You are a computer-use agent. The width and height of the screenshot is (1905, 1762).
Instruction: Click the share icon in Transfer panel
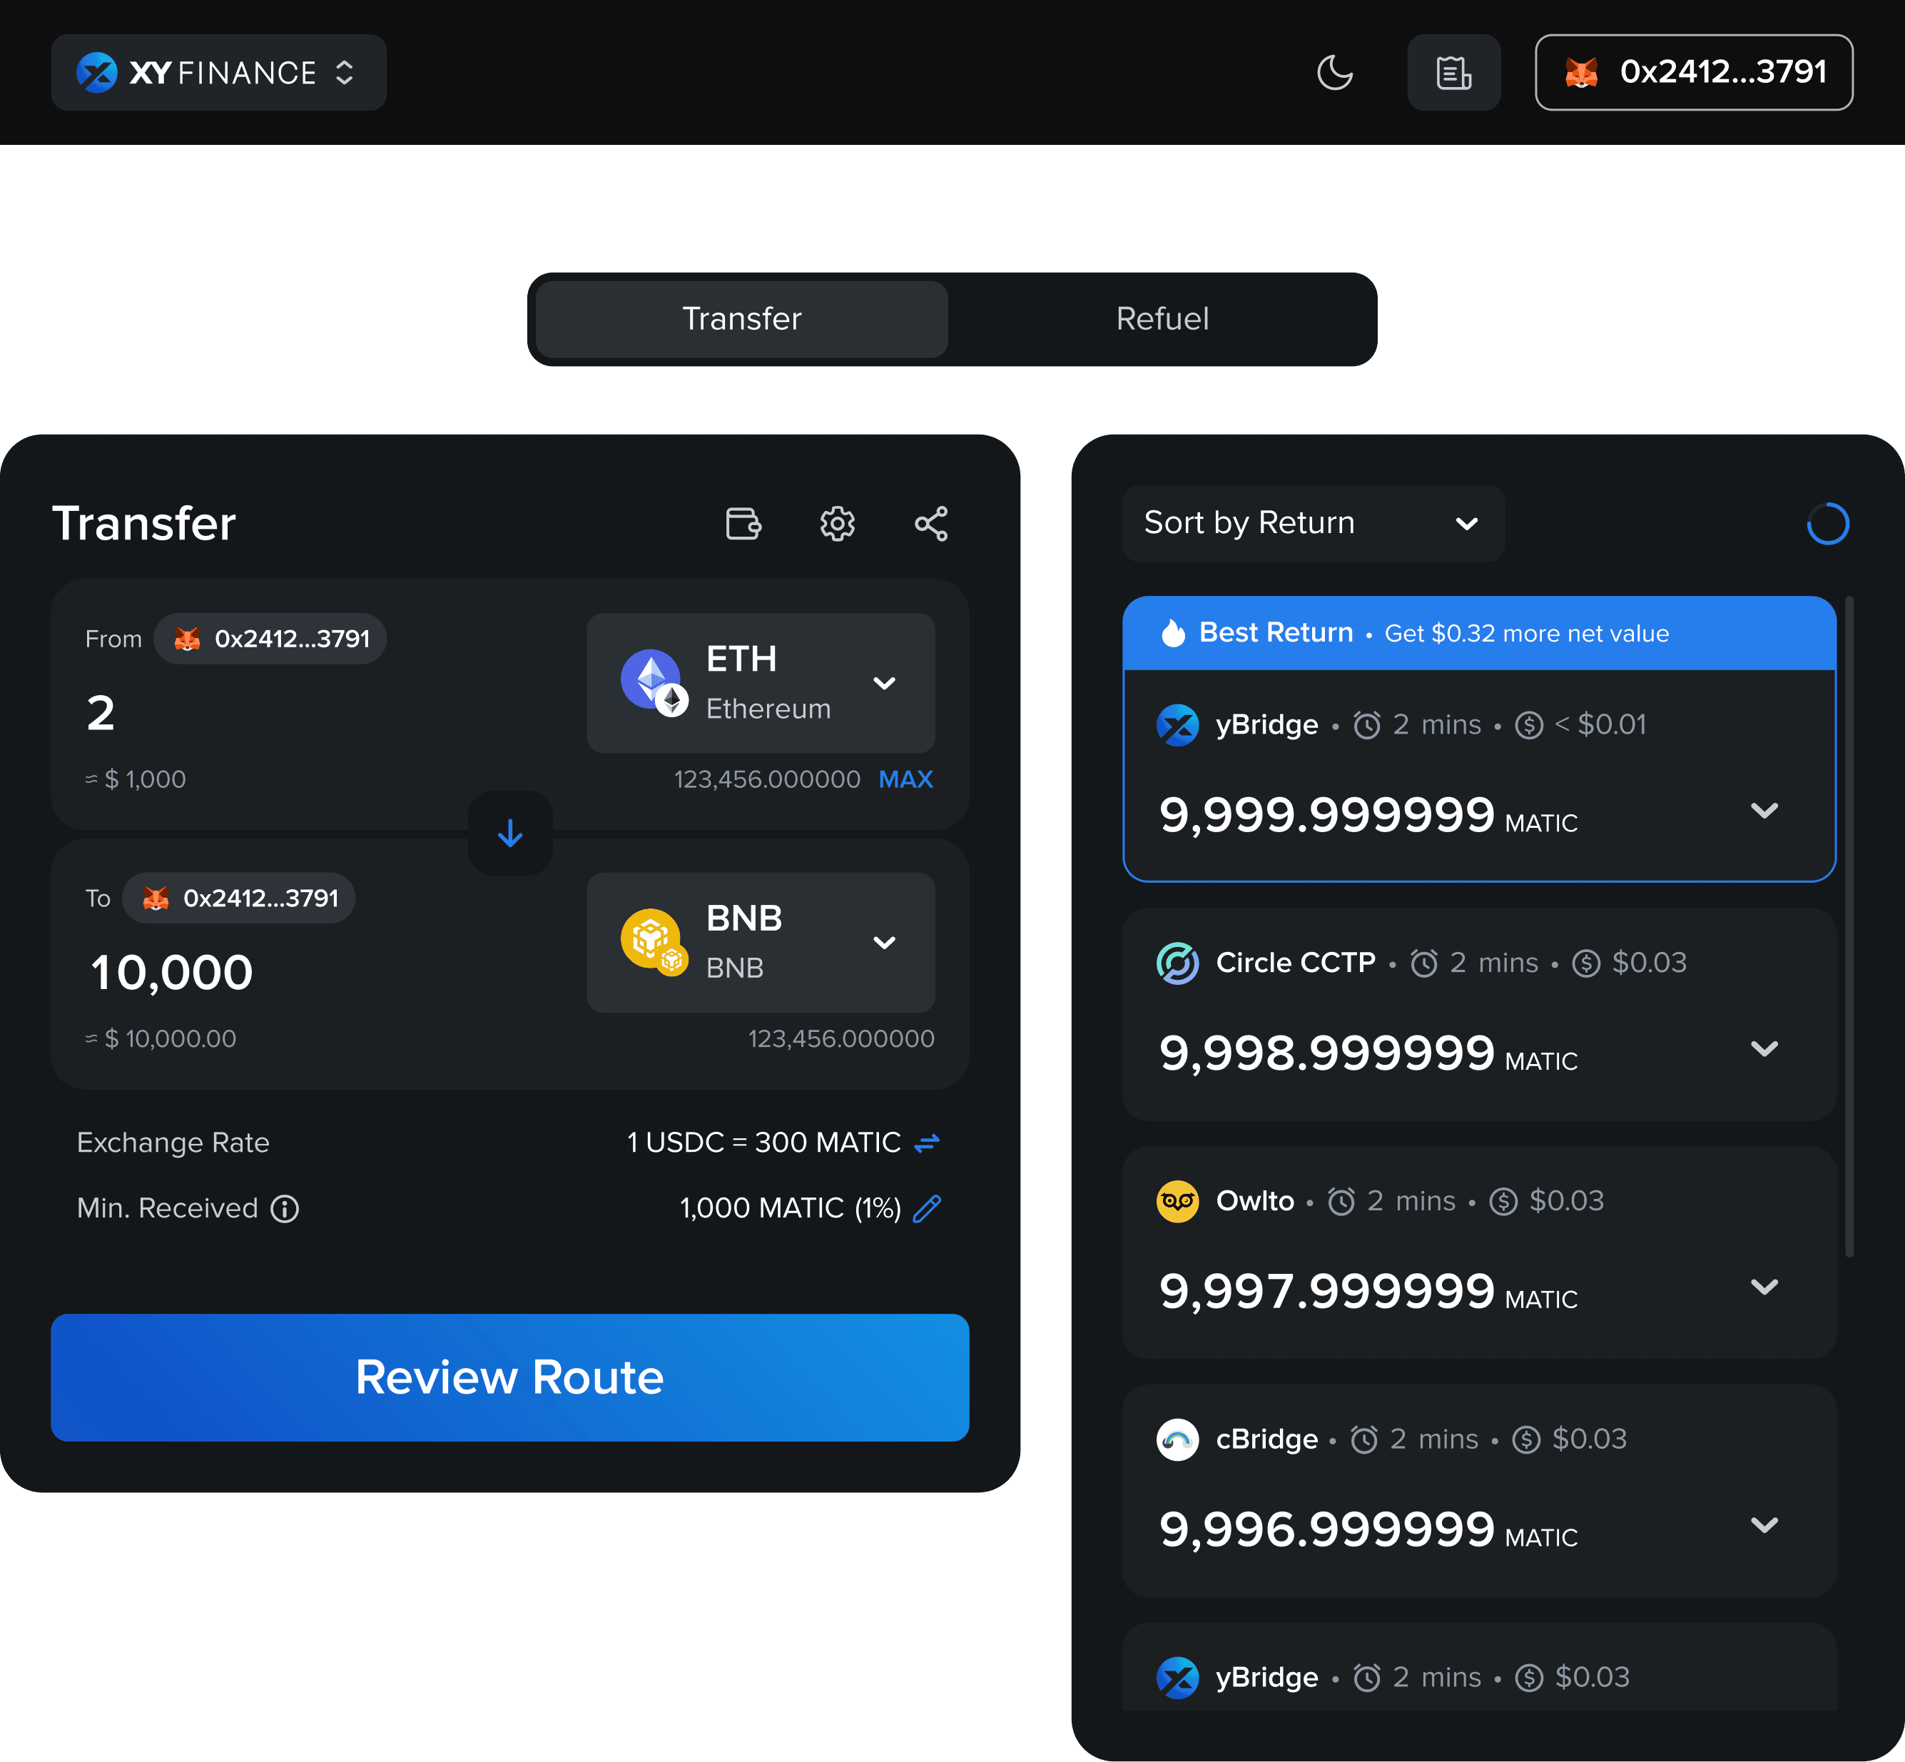(930, 523)
